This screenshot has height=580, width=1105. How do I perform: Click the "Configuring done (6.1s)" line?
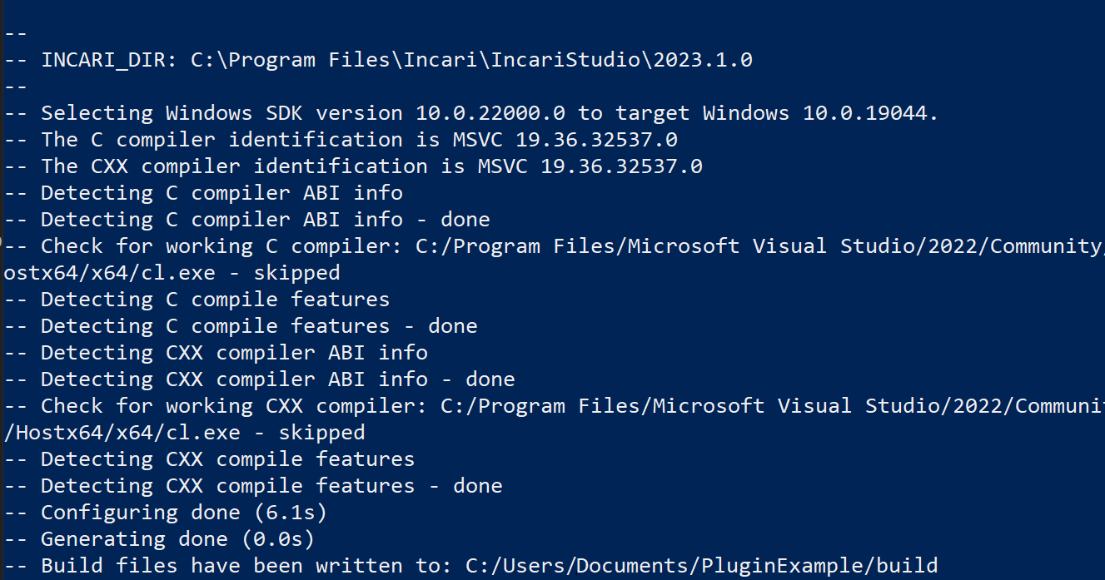166,513
